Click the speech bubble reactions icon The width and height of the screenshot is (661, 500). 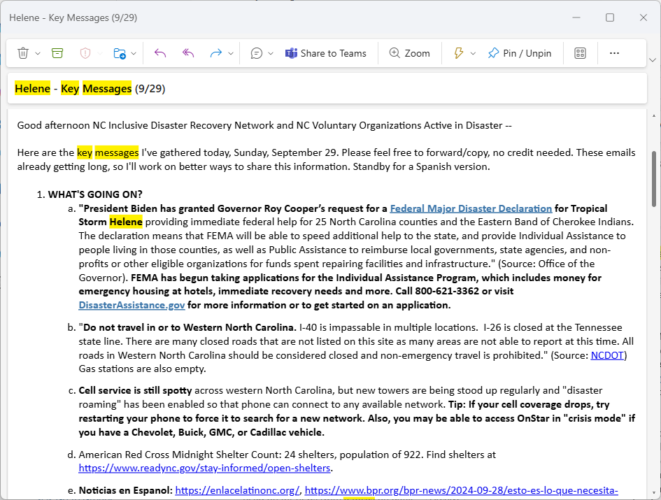257,53
